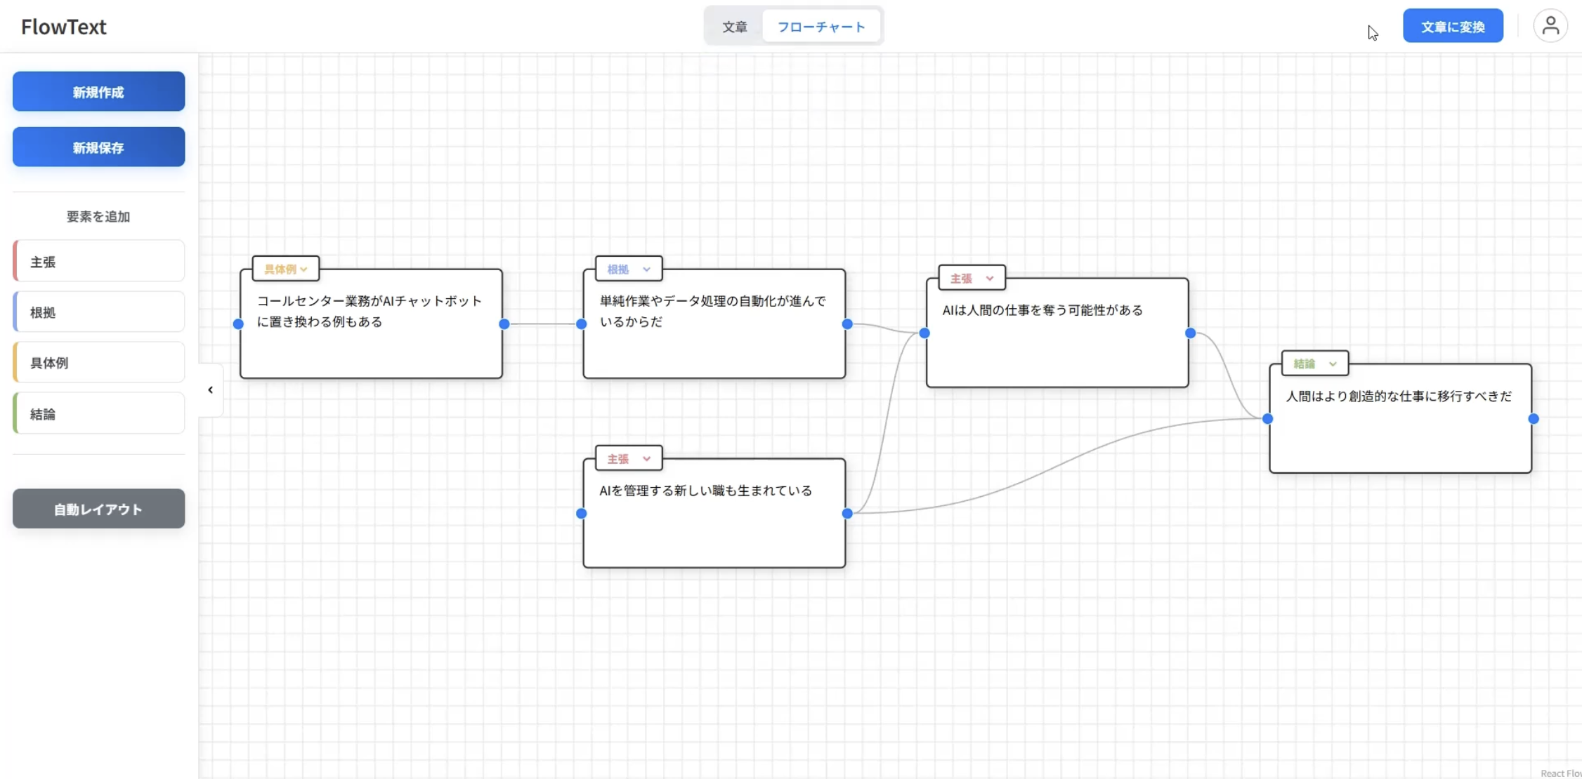Run 自動レイアウト on the flowchart
This screenshot has width=1582, height=779.
coord(98,509)
